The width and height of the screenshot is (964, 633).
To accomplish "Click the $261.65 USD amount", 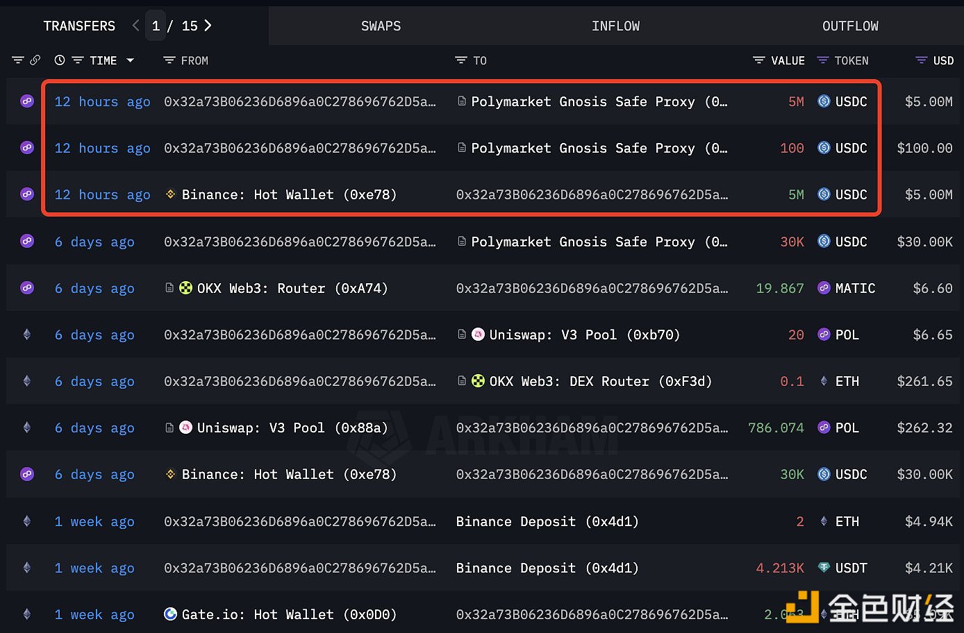I will click(x=924, y=381).
